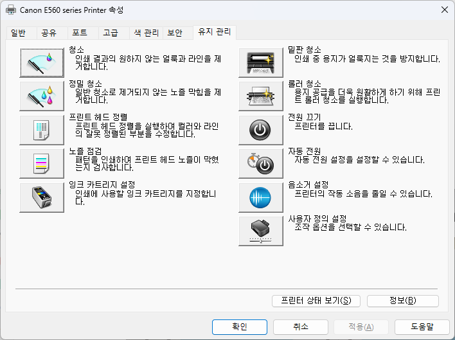455x340 pixels.
Task: Click the 롤러 청소 heading text
Action: pyautogui.click(x=305, y=84)
